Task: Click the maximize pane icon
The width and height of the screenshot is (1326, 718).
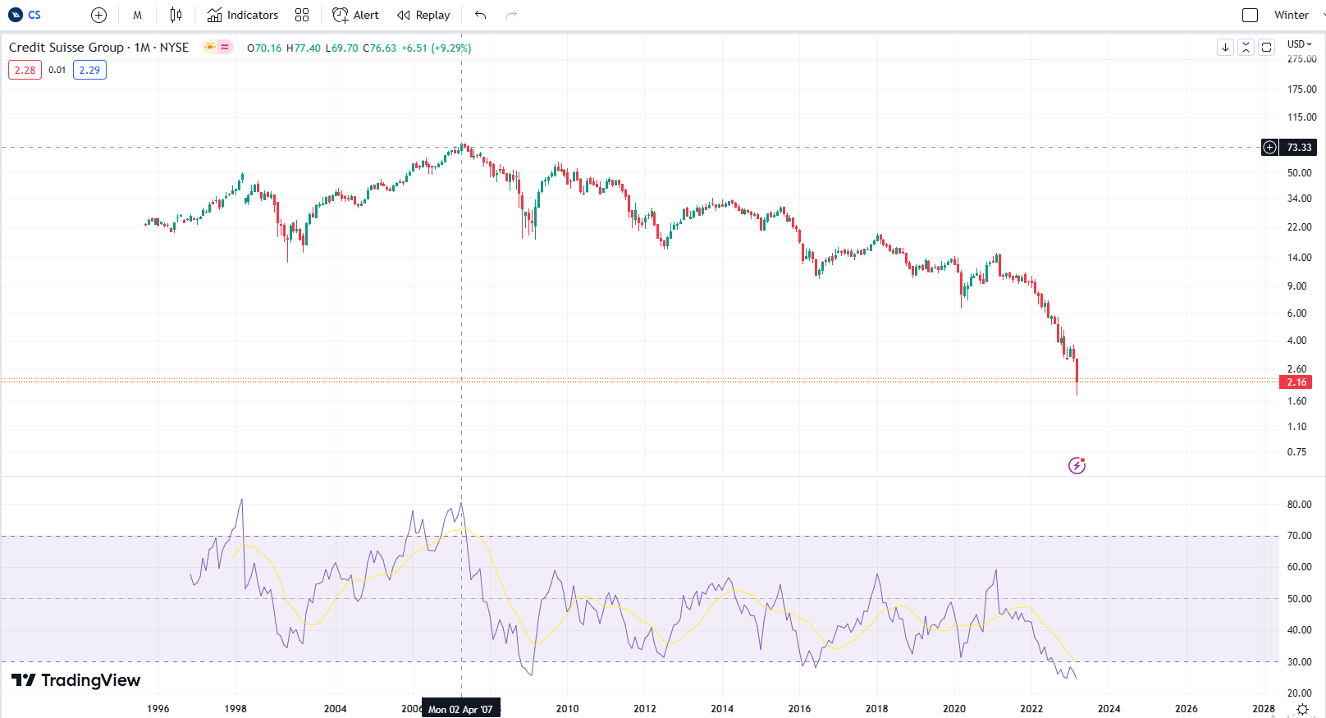Action: coord(1266,47)
